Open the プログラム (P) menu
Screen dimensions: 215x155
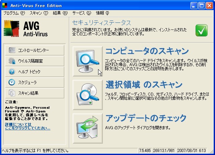pyautogui.click(x=14, y=13)
